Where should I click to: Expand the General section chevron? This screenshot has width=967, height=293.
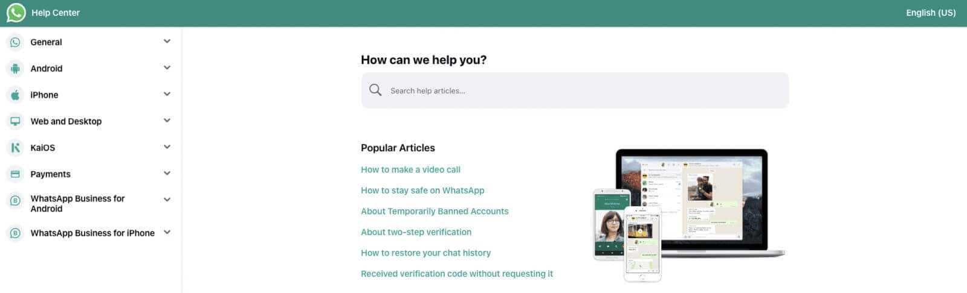tap(167, 42)
